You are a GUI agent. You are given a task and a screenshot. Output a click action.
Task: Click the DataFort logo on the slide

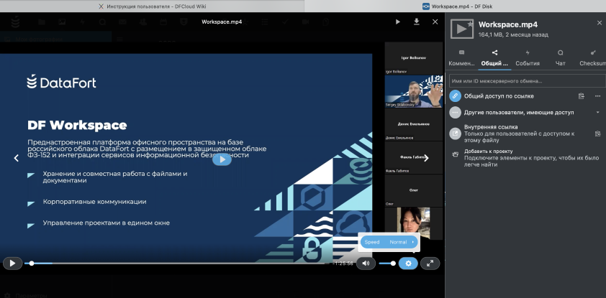click(61, 82)
